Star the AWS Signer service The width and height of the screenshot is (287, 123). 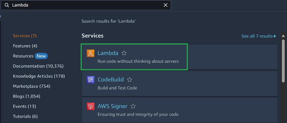pyautogui.click(x=133, y=106)
